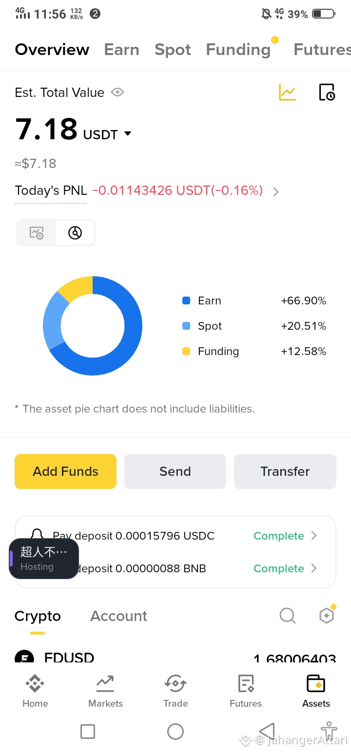Open the USDT currency dropdown arrow
Image resolution: width=351 pixels, height=752 pixels.
128,133
